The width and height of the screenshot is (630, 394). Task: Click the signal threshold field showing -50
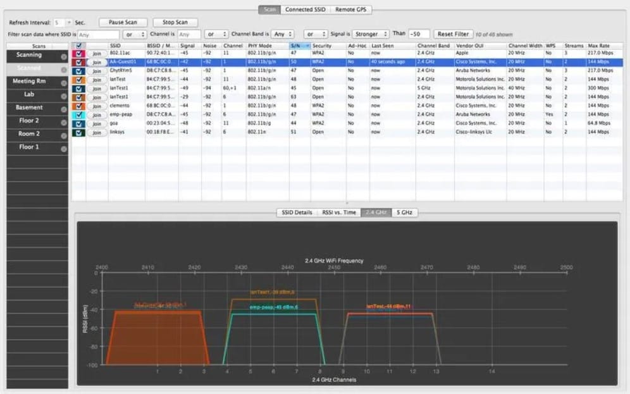[x=419, y=35]
